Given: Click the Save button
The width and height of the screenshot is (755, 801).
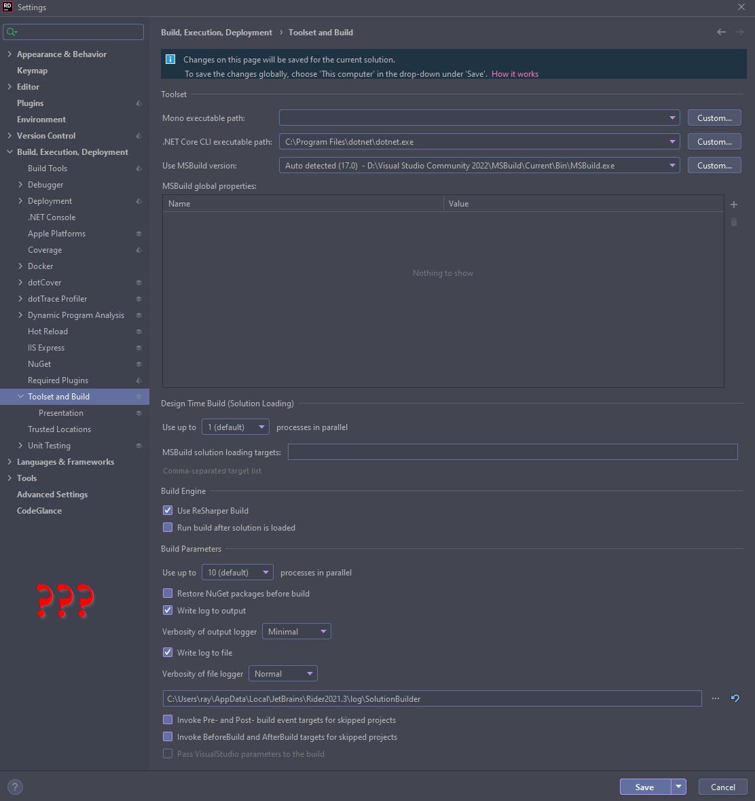Looking at the screenshot, I should pos(645,787).
